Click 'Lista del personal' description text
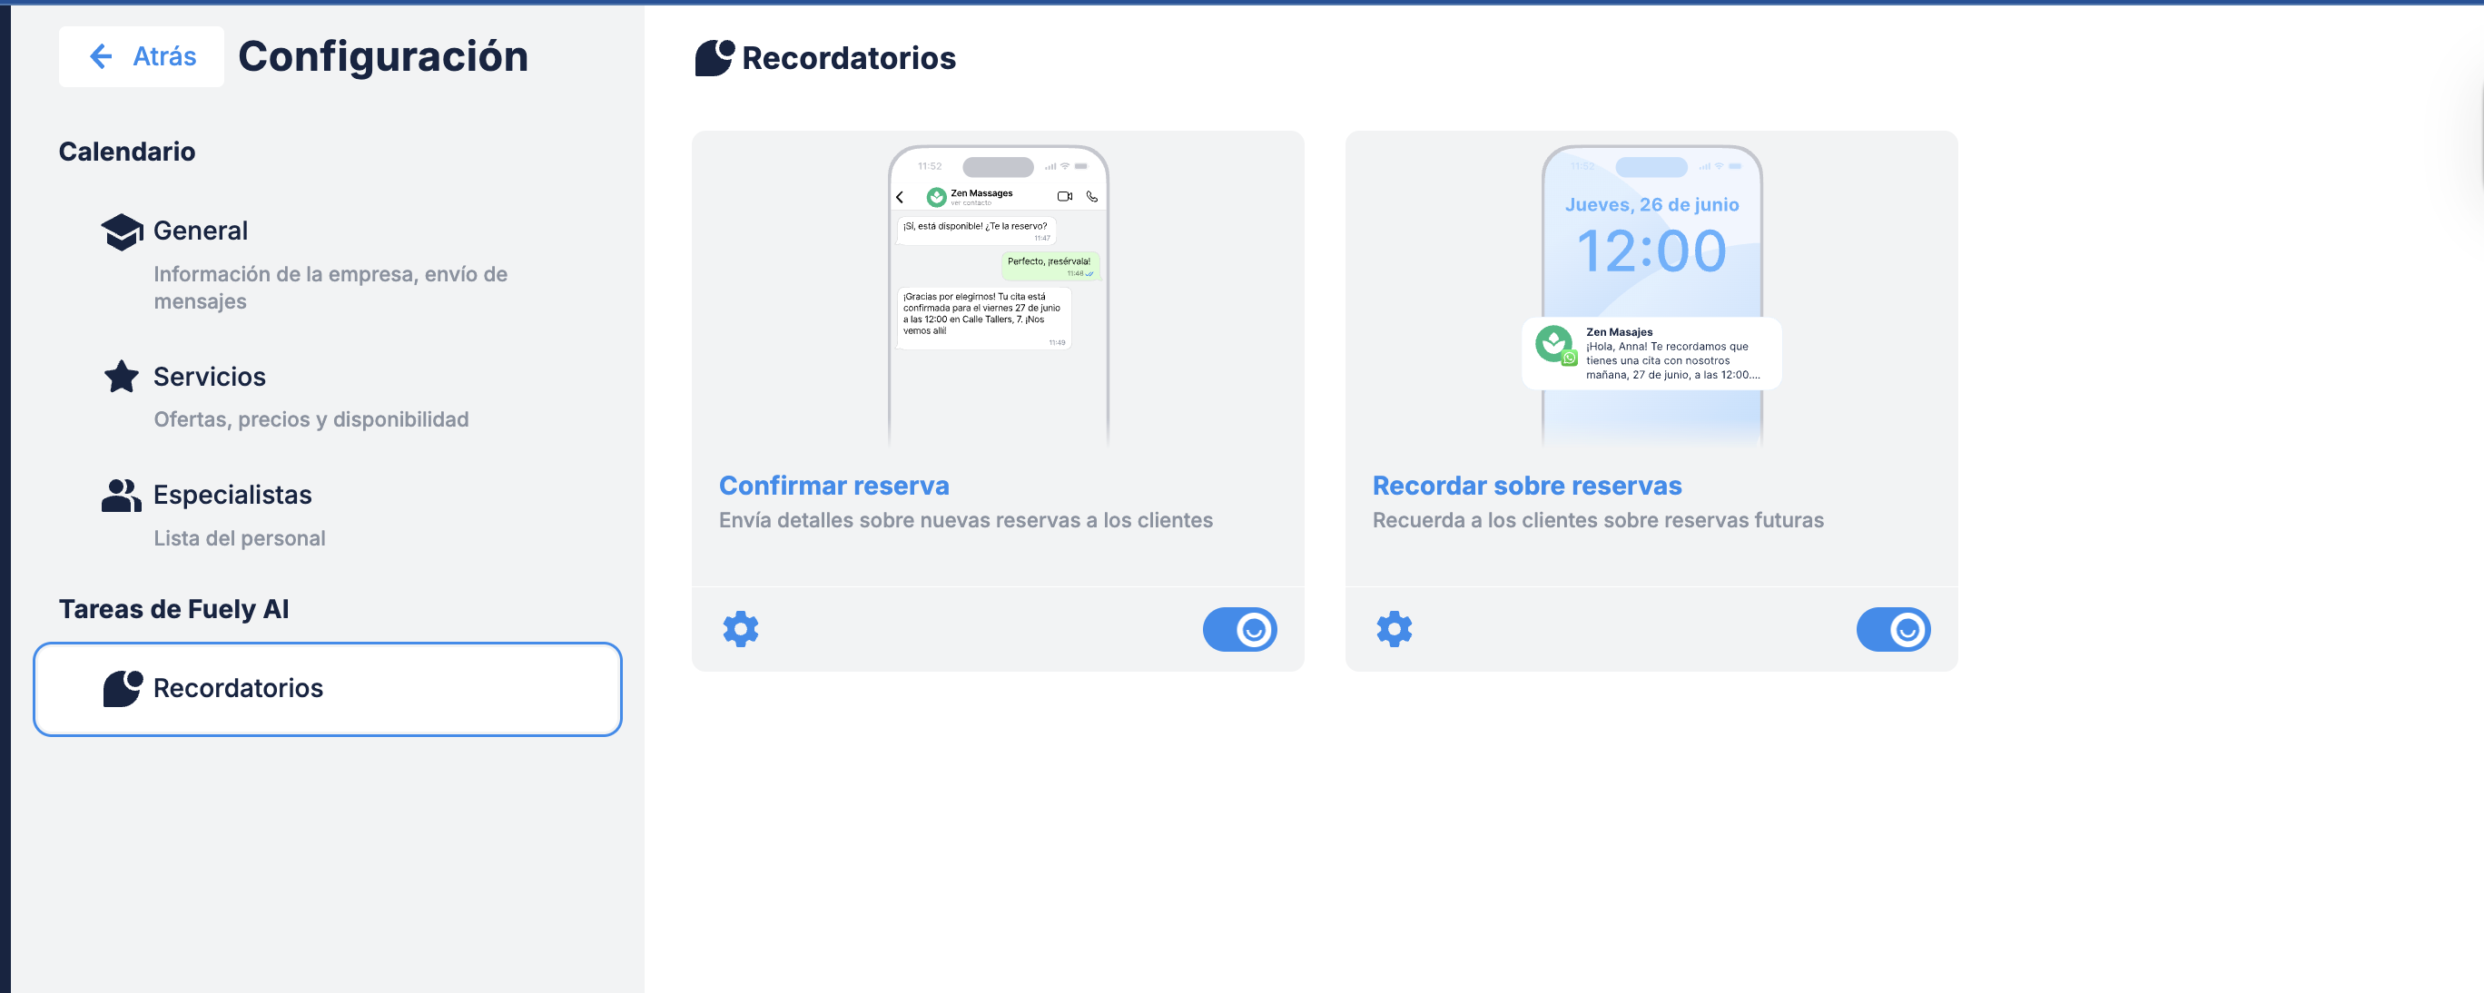Viewport: 2484px width, 993px height. (239, 538)
